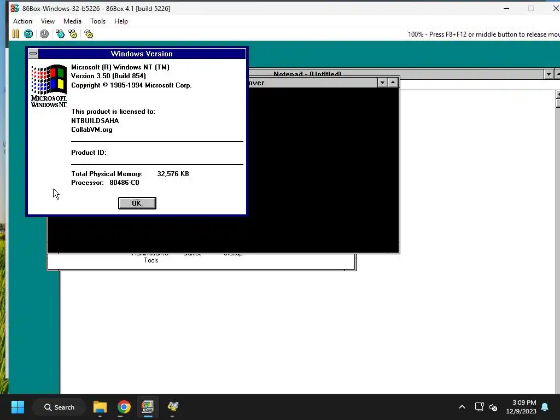Viewport: 560px width, 420px height.
Task: Open the Tools menu
Action: (97, 21)
